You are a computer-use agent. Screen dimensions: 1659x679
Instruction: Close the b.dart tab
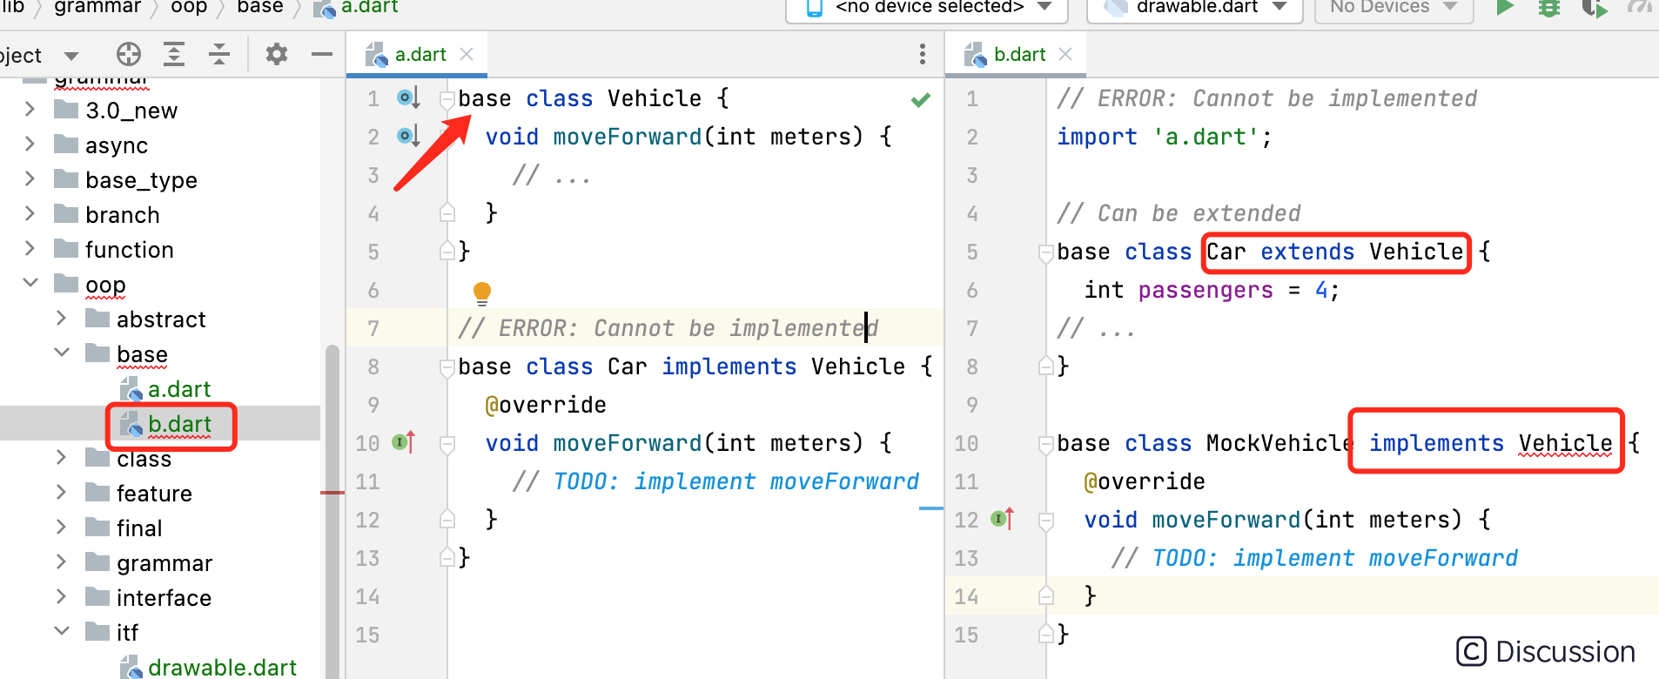(x=1065, y=54)
